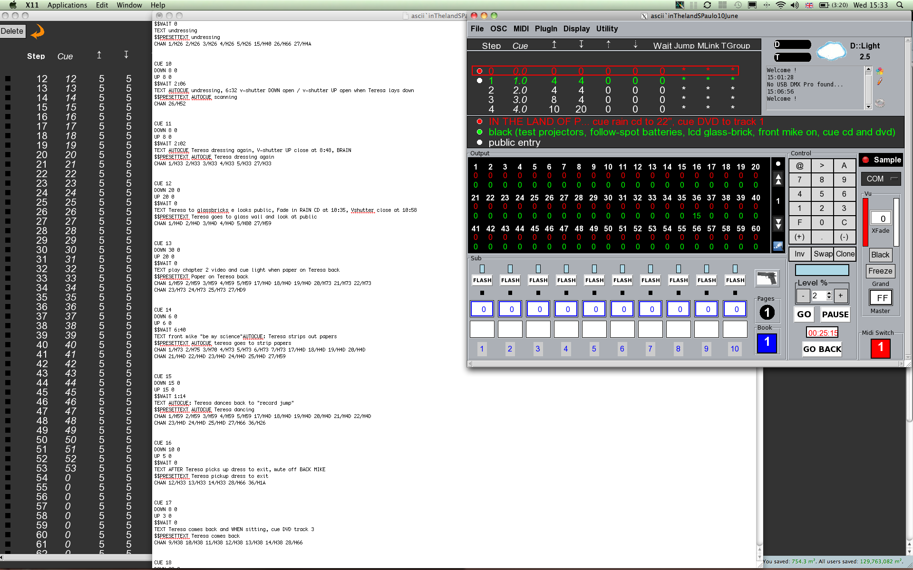
Task: Click the double up-arrow Output page button
Action: point(778,179)
